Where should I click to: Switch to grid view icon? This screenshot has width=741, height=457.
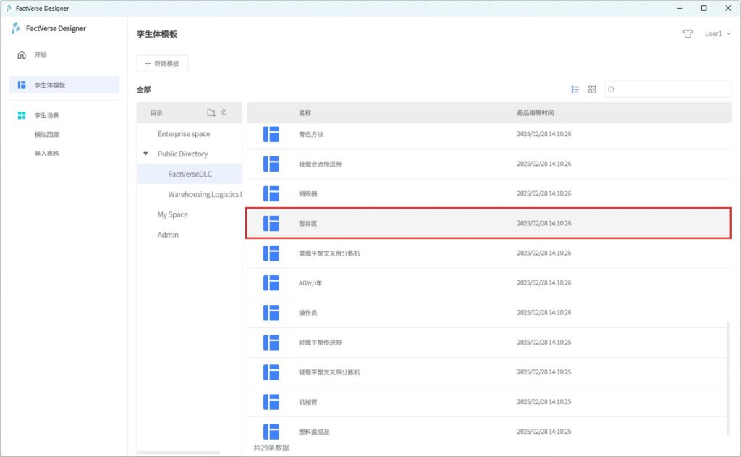(592, 90)
